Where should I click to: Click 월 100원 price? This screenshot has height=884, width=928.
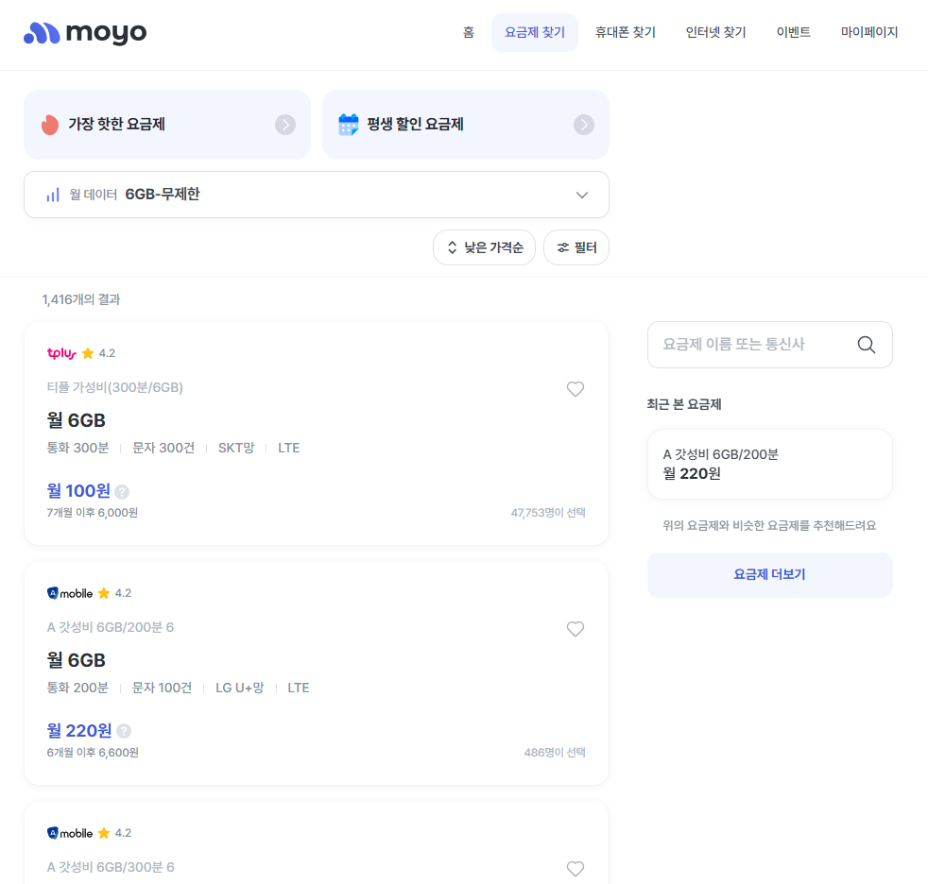click(x=78, y=490)
